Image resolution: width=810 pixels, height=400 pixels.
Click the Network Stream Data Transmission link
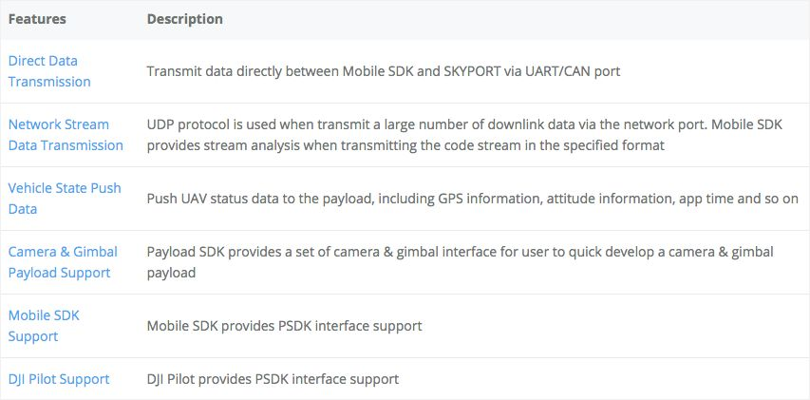(66, 135)
